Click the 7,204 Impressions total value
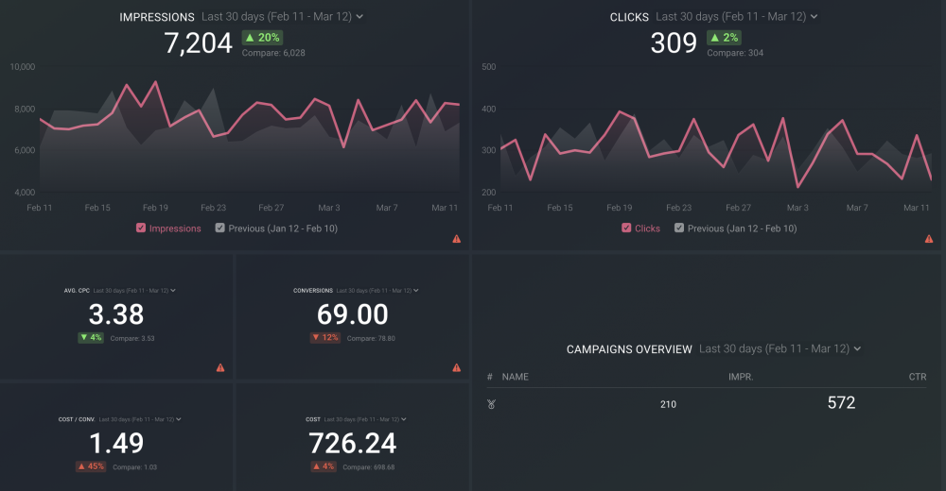Viewport: 946px width, 491px height. tap(198, 43)
